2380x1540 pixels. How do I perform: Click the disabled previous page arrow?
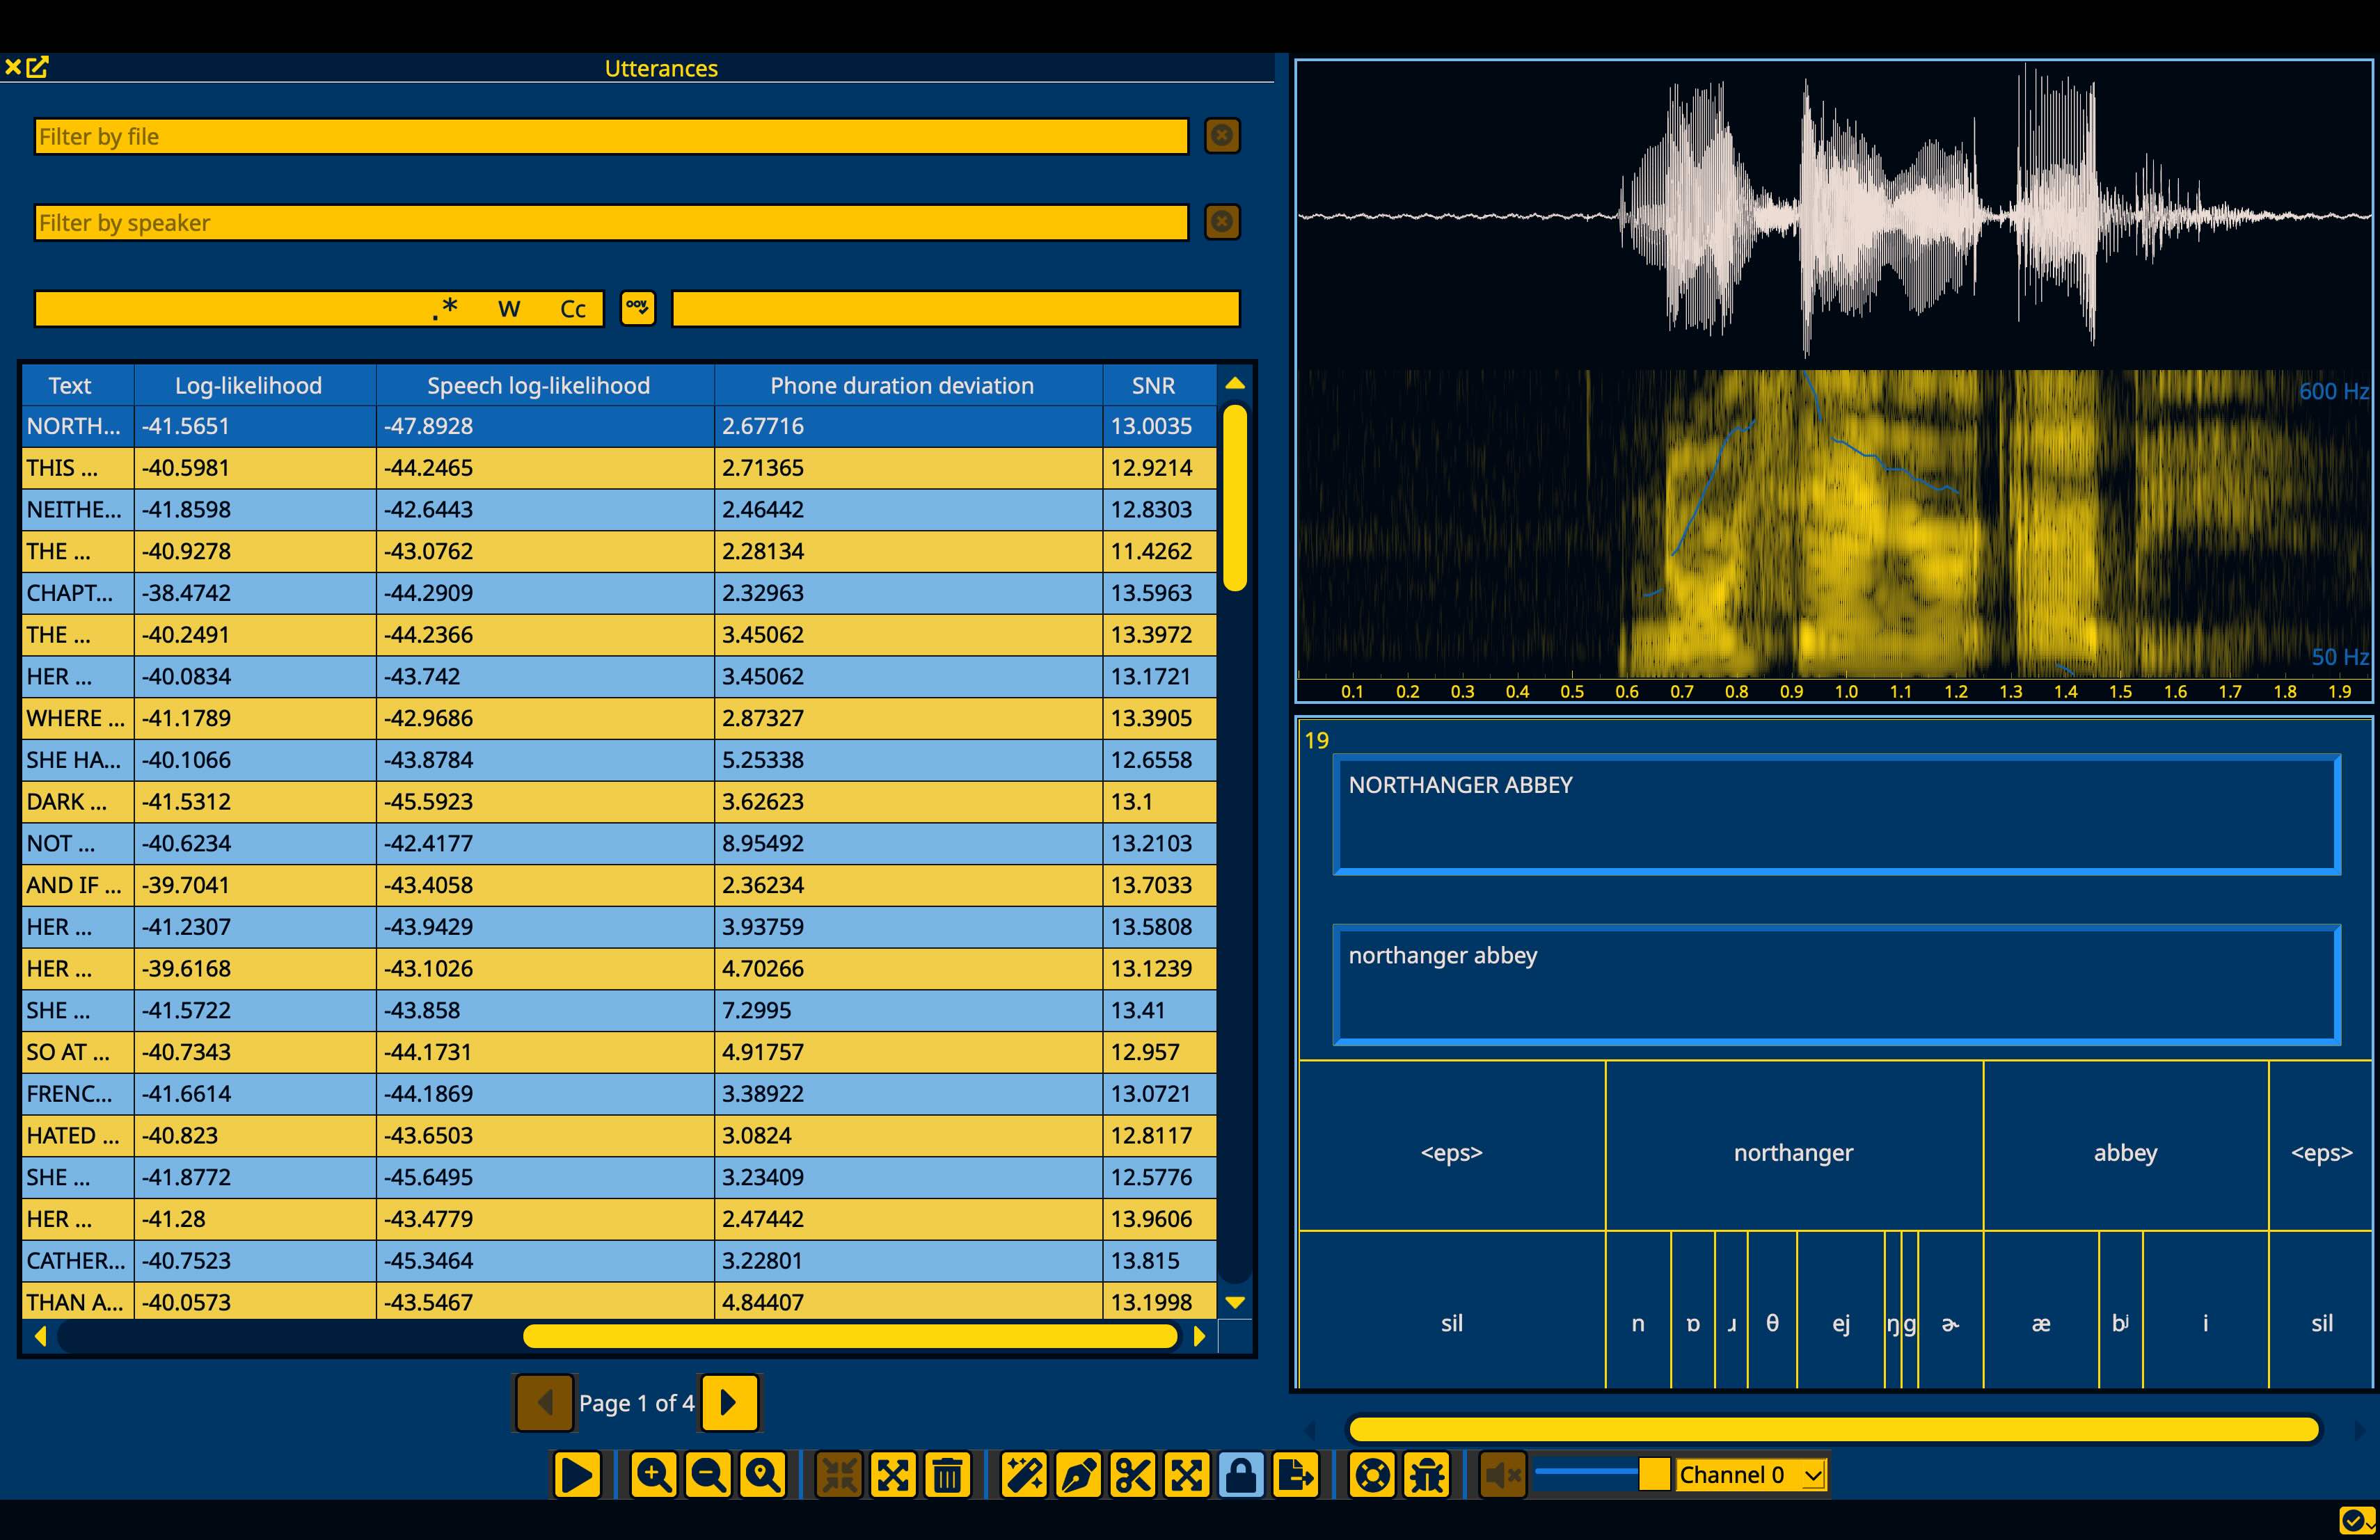(x=544, y=1403)
